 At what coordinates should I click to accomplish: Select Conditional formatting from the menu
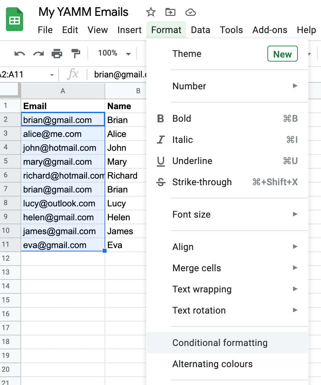click(x=220, y=343)
